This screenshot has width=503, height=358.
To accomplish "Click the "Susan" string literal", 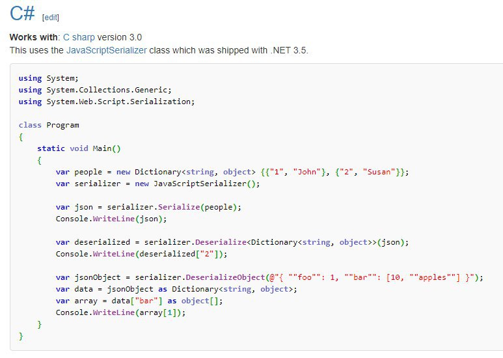I will click(x=379, y=172).
